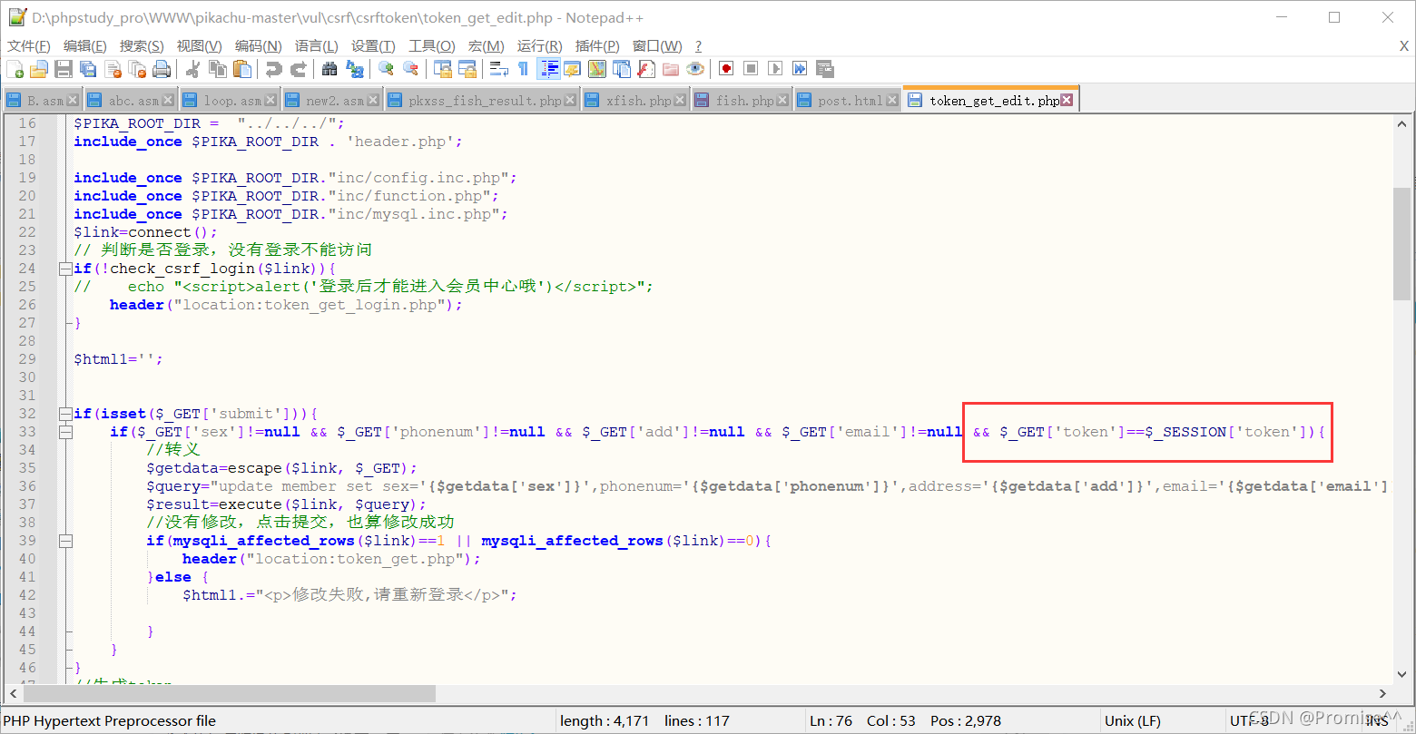Switch to the loop.asm tab
Viewport: 1416px width, 734px height.
229,101
